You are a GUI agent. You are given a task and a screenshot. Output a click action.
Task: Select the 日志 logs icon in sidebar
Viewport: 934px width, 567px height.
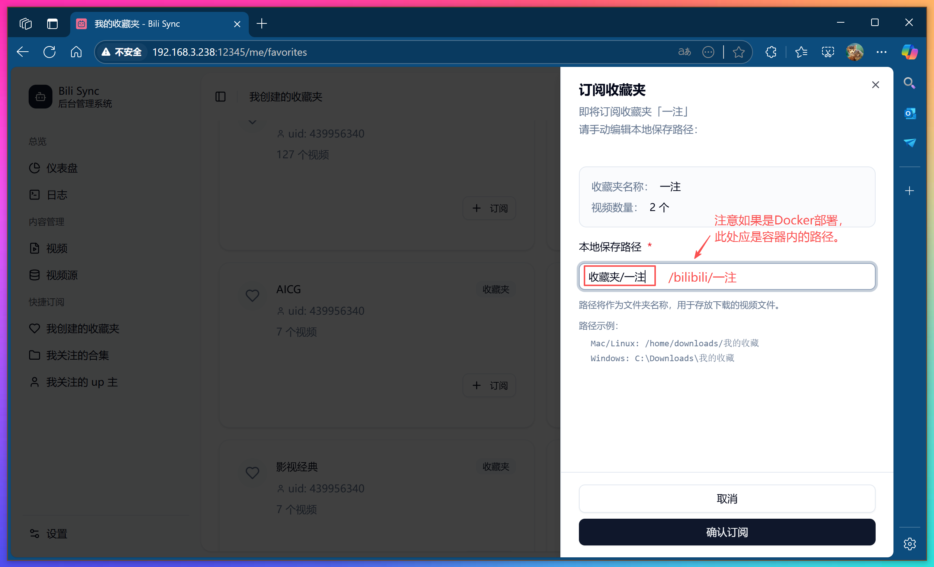point(35,194)
